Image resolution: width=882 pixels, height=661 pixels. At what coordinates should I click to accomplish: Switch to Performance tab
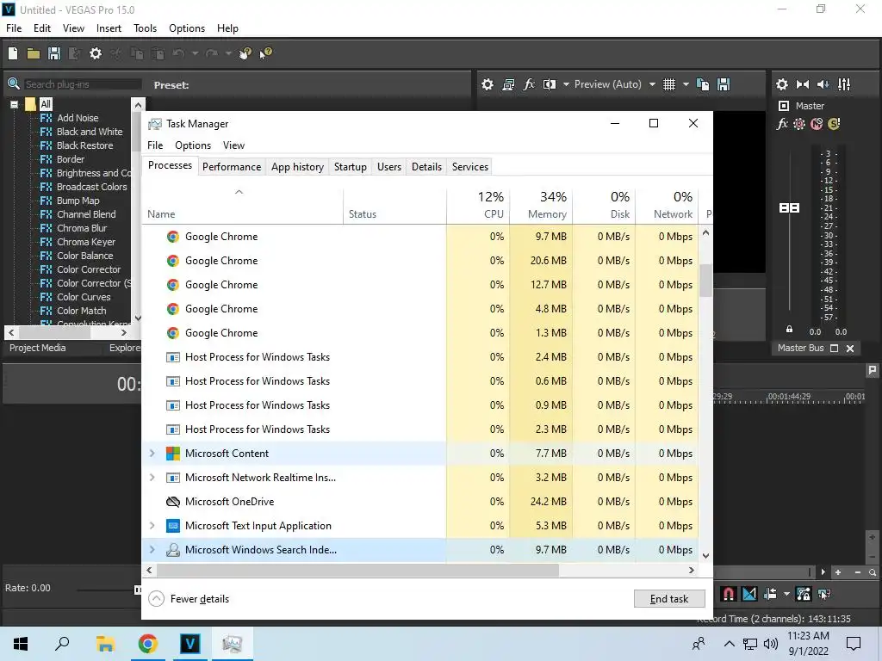tap(232, 167)
